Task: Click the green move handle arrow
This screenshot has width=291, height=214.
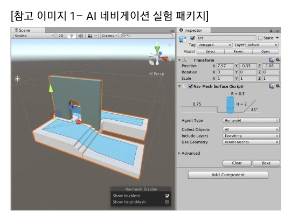Action: pyautogui.click(x=51, y=88)
